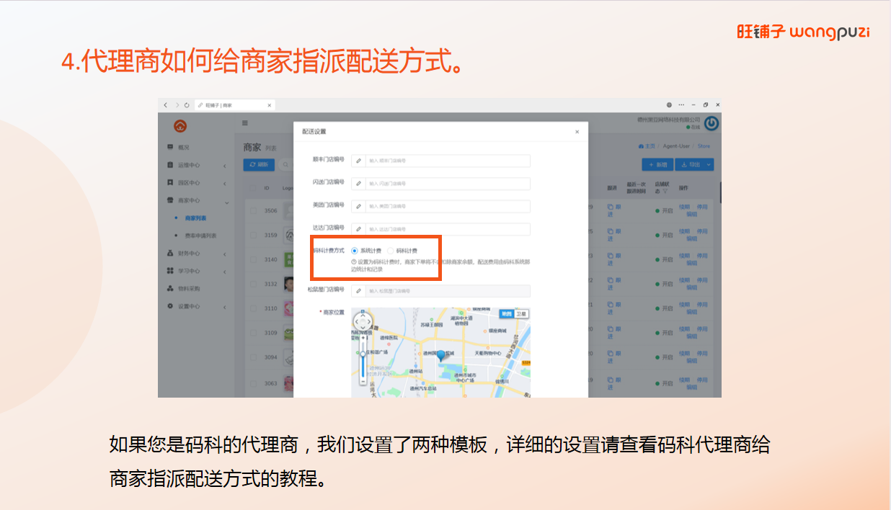The image size is (891, 510).
Task: Click the blue location marker on the map
Action: pyautogui.click(x=441, y=354)
